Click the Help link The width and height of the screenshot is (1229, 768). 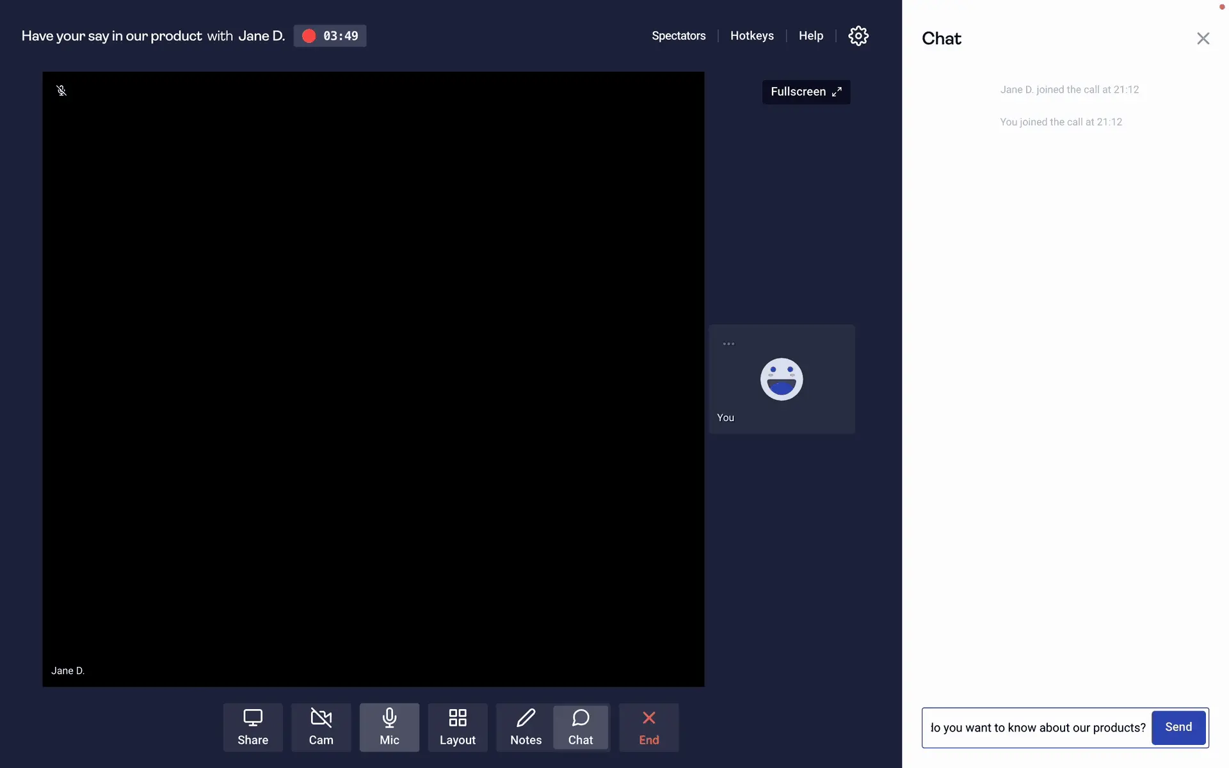point(810,36)
